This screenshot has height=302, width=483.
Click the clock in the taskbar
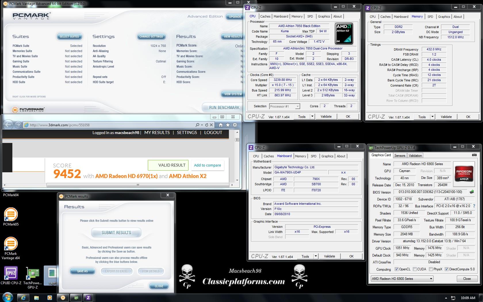(468, 298)
